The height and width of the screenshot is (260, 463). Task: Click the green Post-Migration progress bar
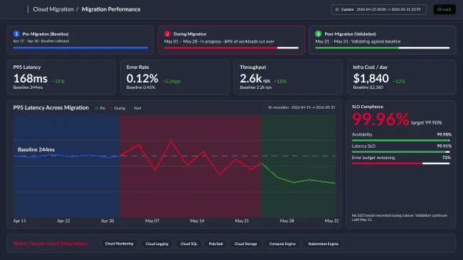pos(383,48)
